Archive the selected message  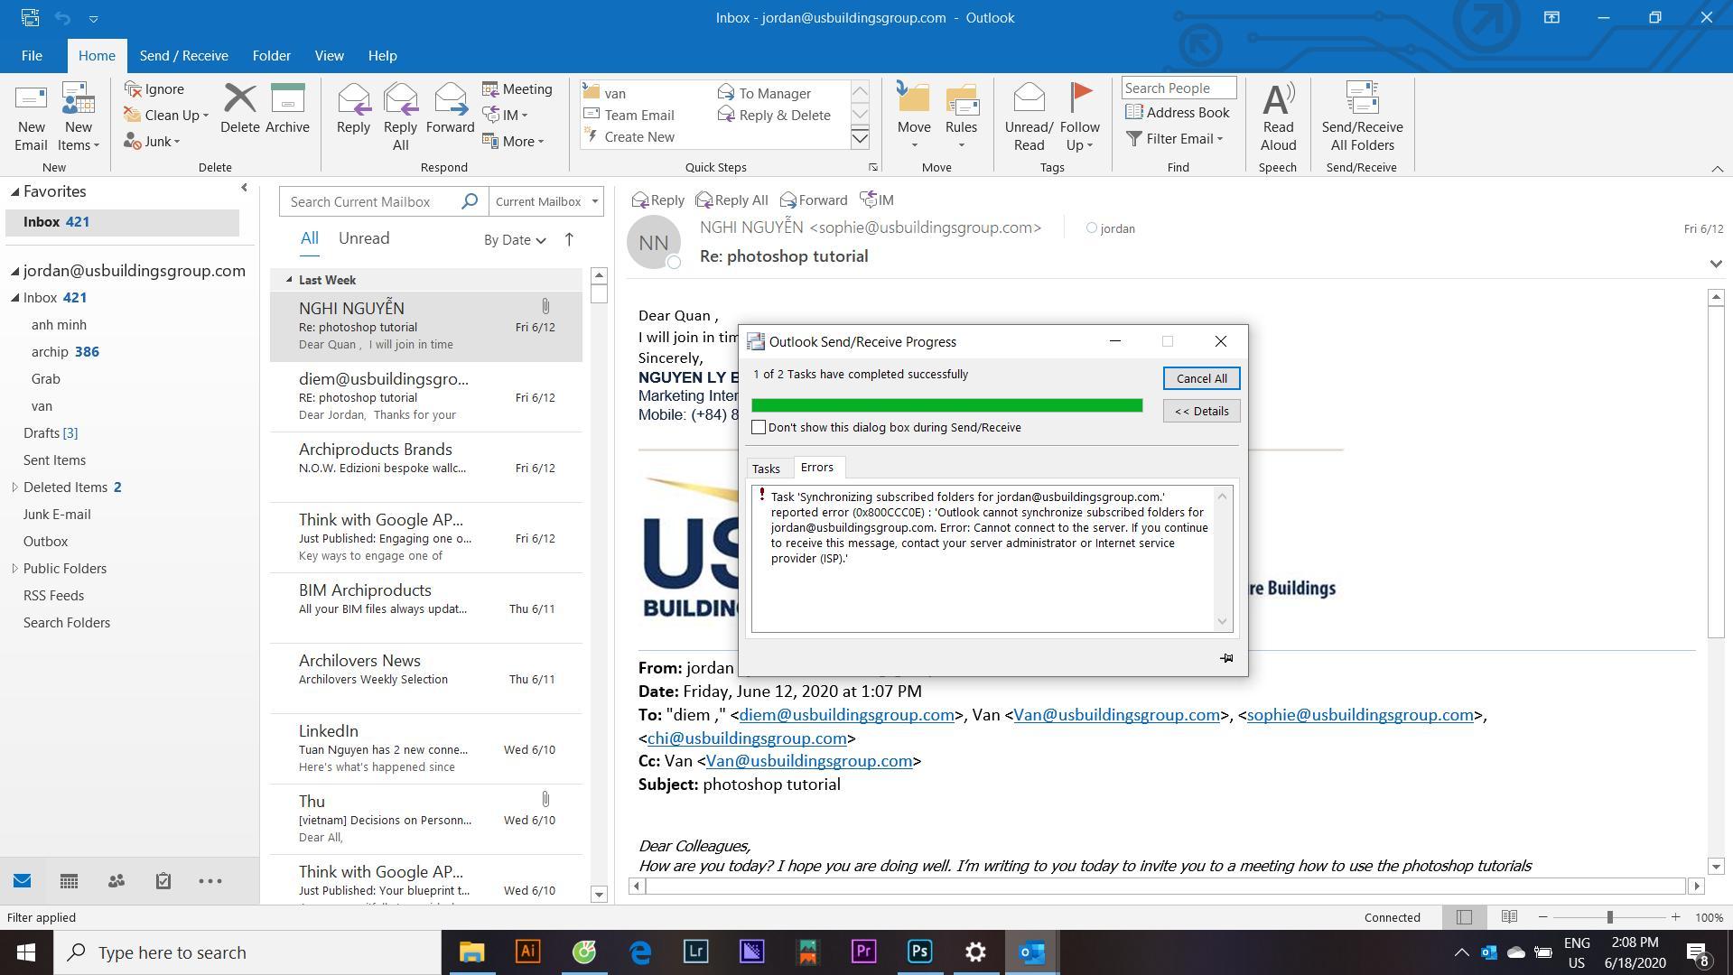pos(287,108)
